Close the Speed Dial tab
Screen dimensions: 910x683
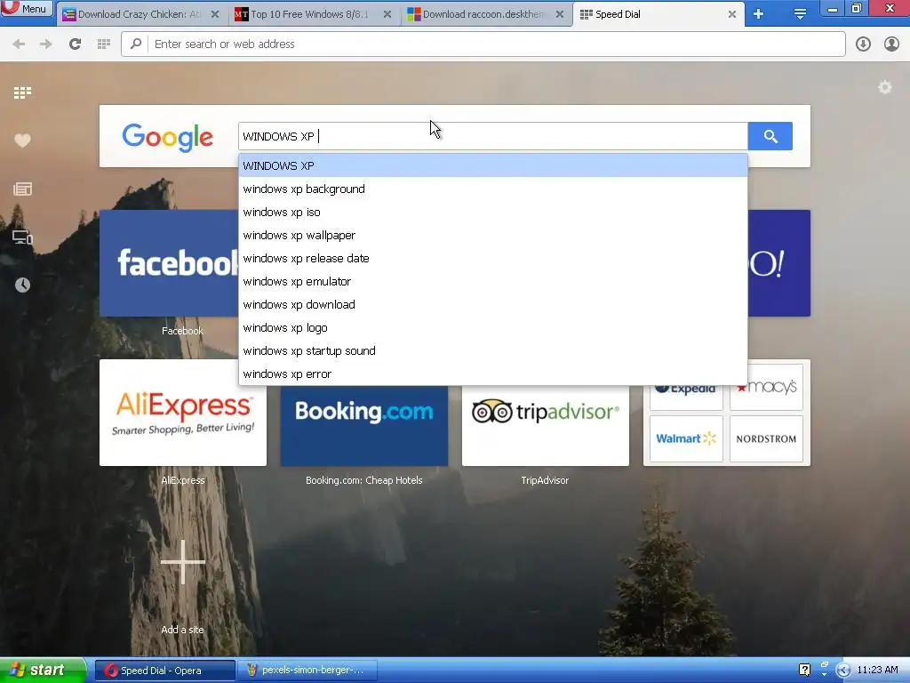point(732,14)
